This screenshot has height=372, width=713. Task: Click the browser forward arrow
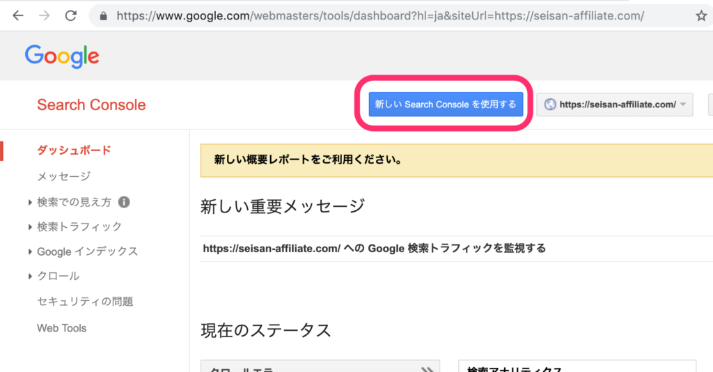(x=43, y=15)
